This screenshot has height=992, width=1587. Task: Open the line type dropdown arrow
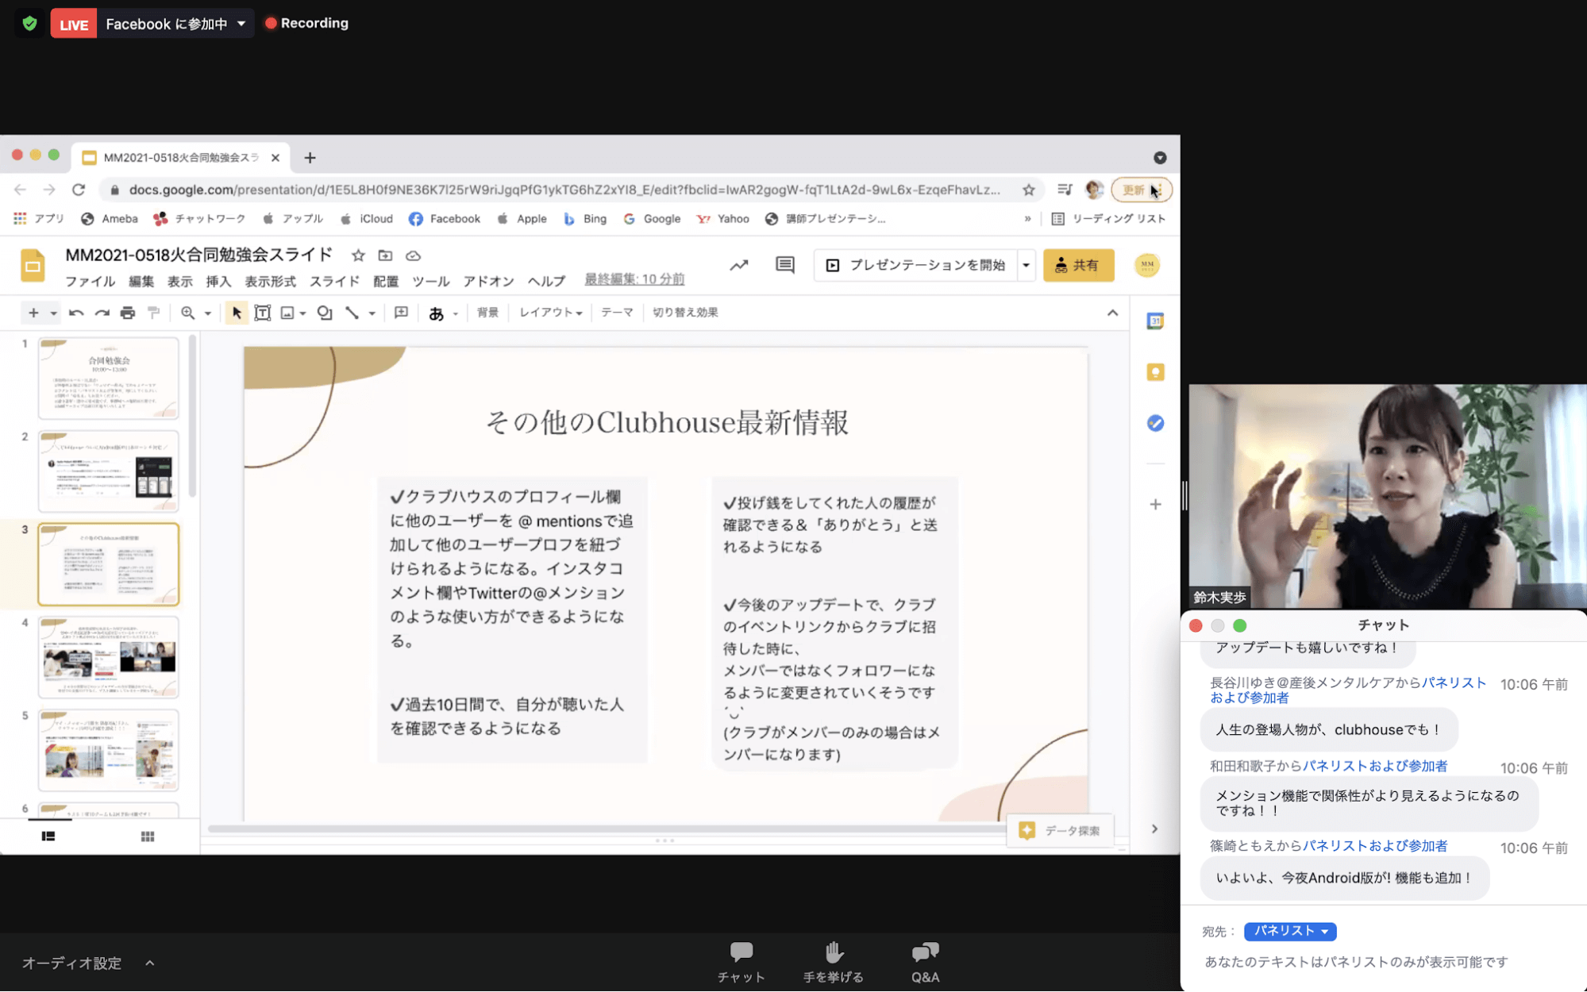pos(372,313)
